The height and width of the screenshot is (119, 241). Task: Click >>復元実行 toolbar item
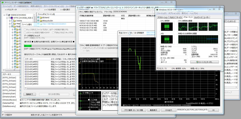(65, 10)
